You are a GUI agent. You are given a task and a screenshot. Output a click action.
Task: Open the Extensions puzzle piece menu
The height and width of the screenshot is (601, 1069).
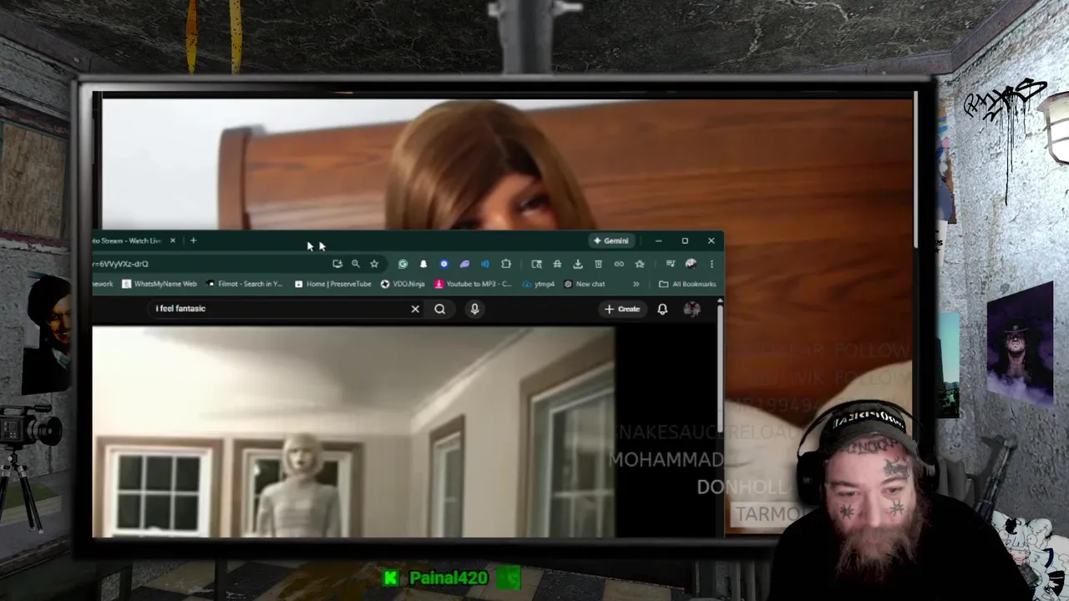pyautogui.click(x=506, y=264)
